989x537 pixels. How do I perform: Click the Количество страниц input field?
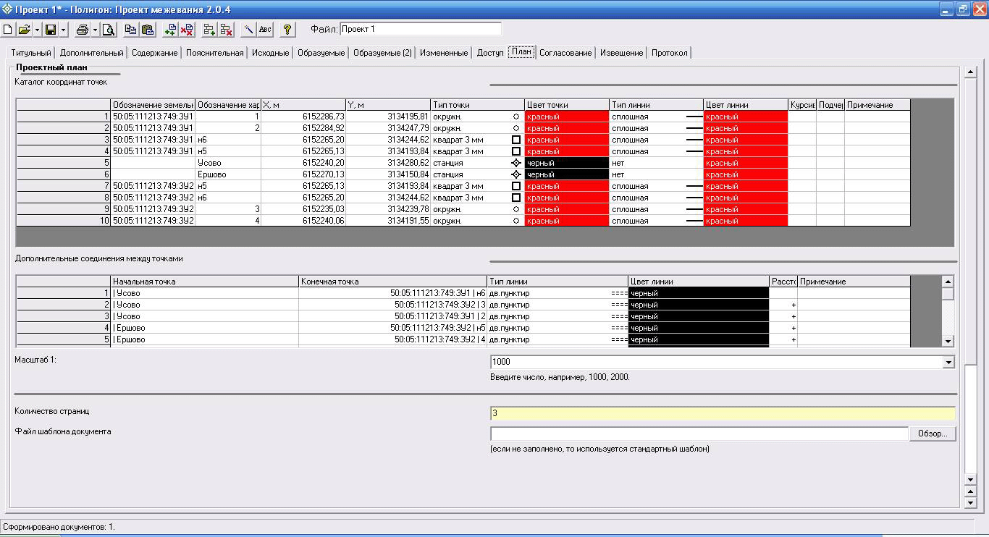coord(722,413)
